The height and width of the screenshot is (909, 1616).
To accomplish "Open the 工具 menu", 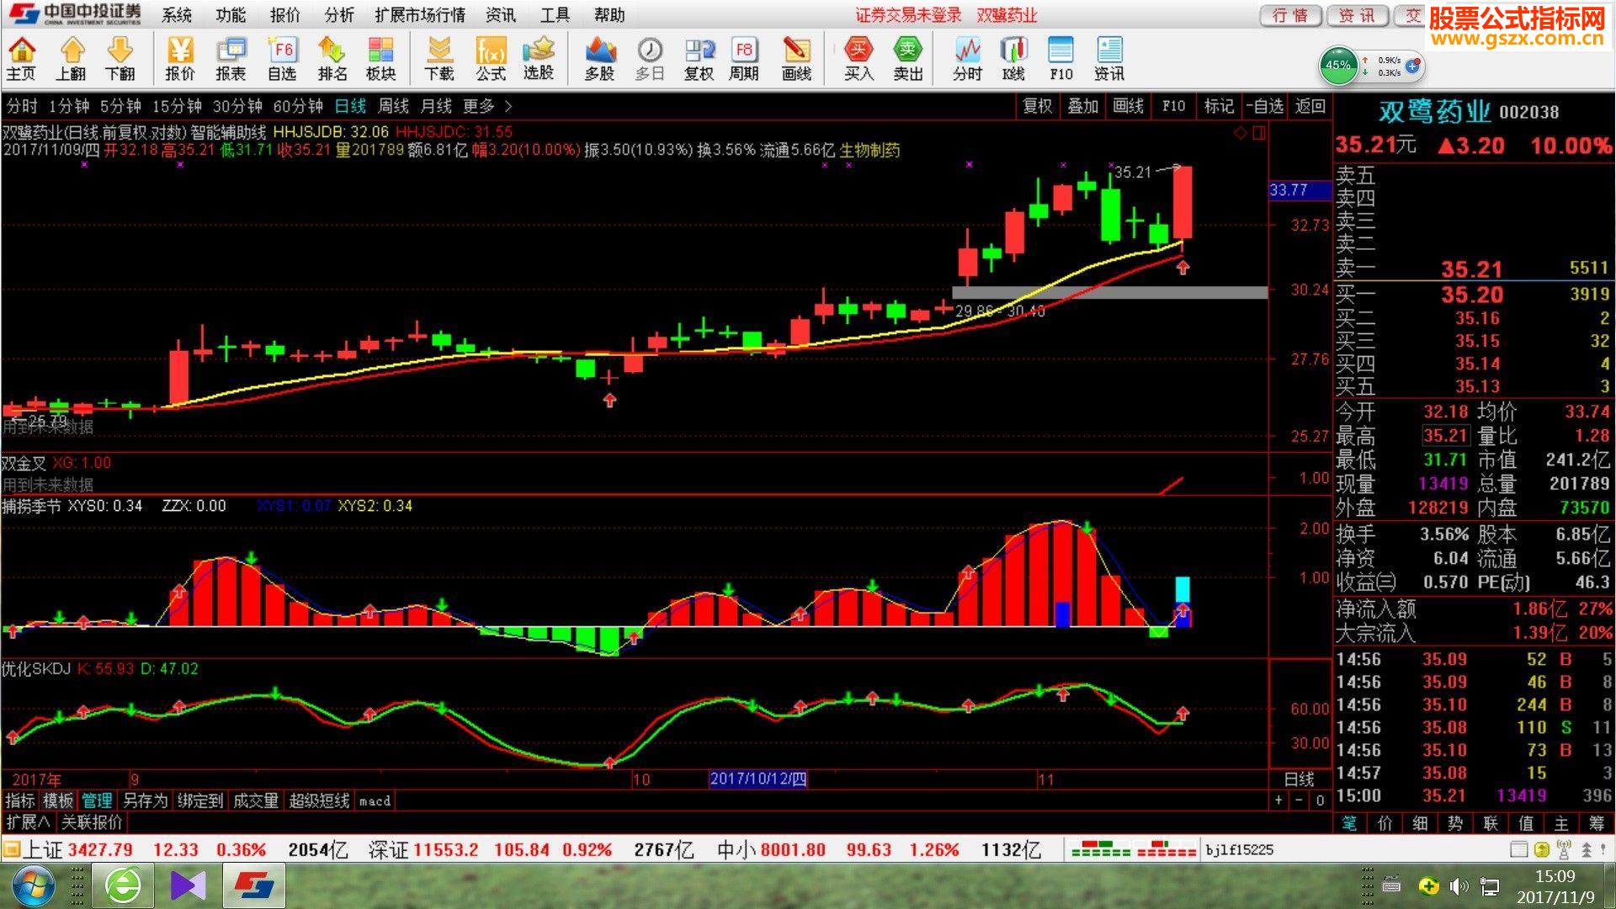I will [x=555, y=15].
